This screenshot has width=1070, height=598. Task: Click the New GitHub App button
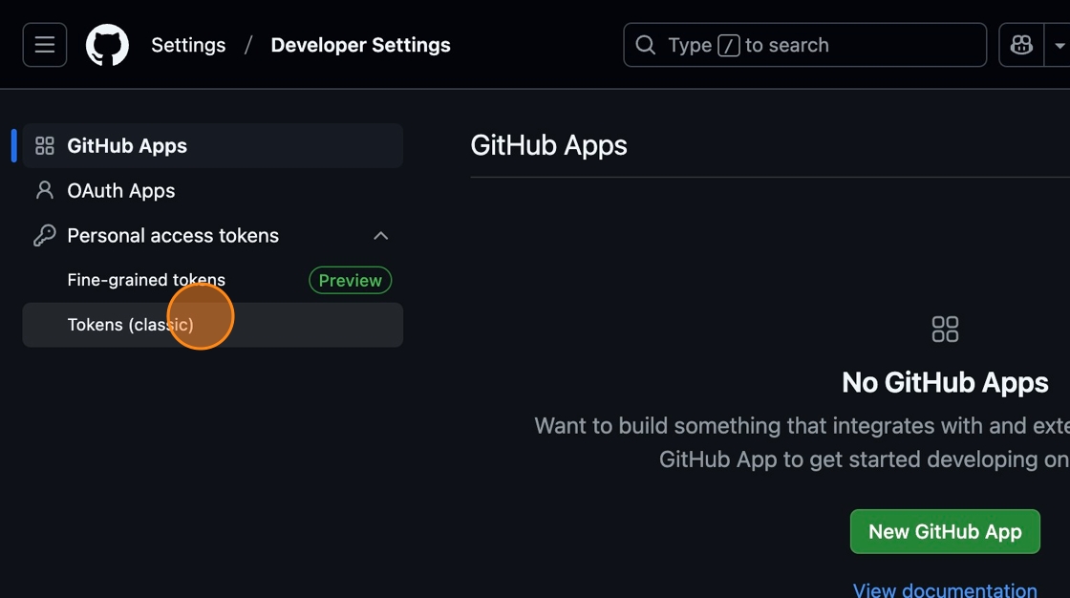944,532
